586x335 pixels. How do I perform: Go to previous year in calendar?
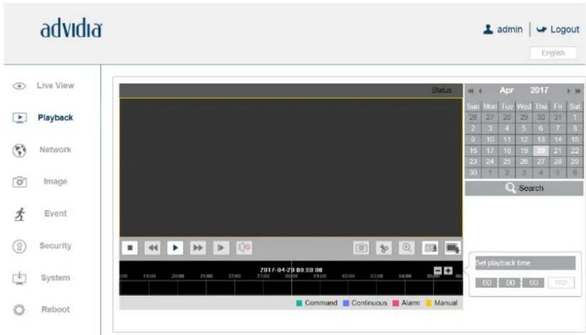click(x=471, y=91)
